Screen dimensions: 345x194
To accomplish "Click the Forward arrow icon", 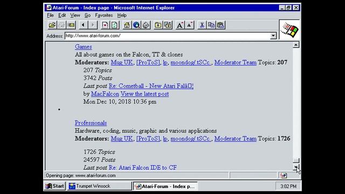I will (93, 25).
